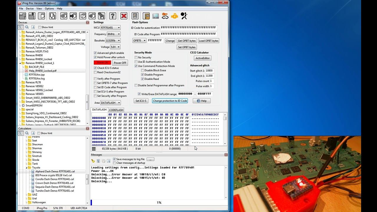Click the airbag person toolbar icon
Image resolution: width=377 pixels, height=212 pixels.
pos(184,16)
